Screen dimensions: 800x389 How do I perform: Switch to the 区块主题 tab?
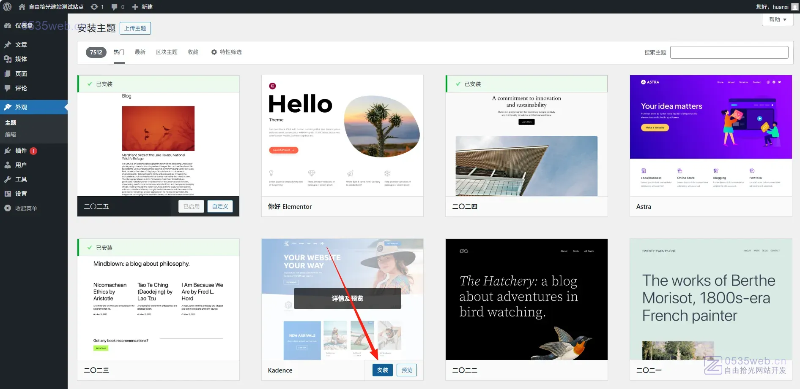166,52
